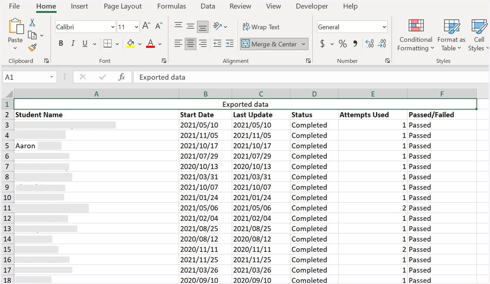Viewport: 490px width, 284px height.
Task: Increase decimal places
Action: pos(370,44)
